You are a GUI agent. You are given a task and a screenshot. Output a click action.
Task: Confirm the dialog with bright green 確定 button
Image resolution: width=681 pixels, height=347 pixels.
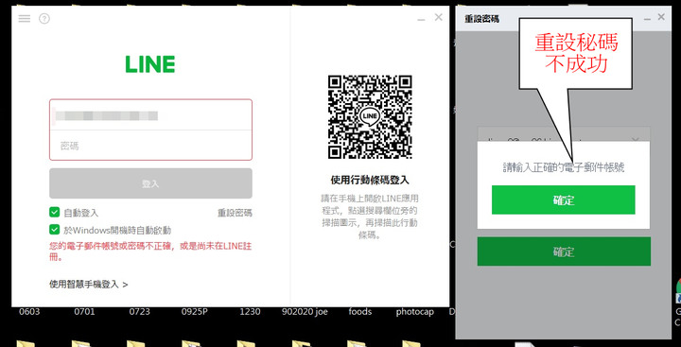(x=564, y=200)
